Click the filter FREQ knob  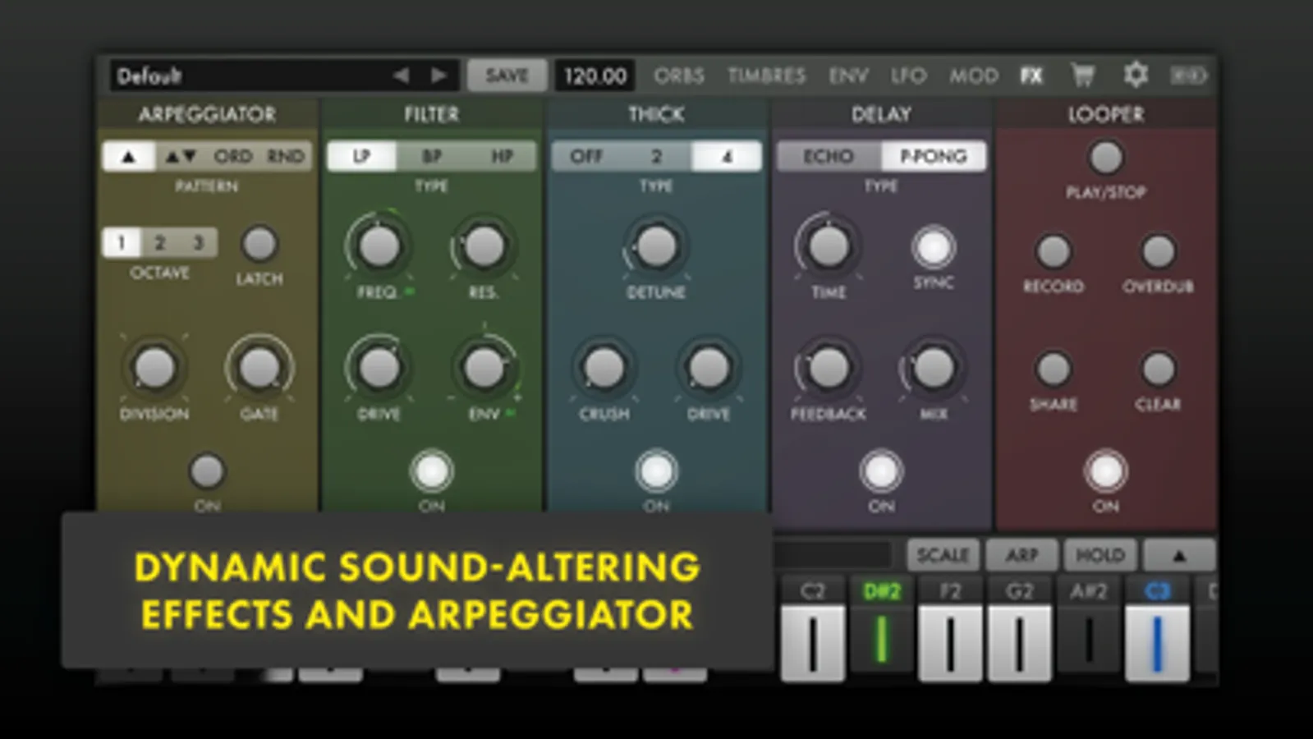[379, 246]
